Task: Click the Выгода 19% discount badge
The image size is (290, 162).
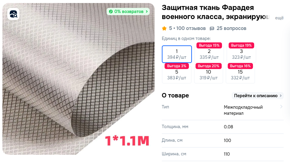Action: coord(241,45)
